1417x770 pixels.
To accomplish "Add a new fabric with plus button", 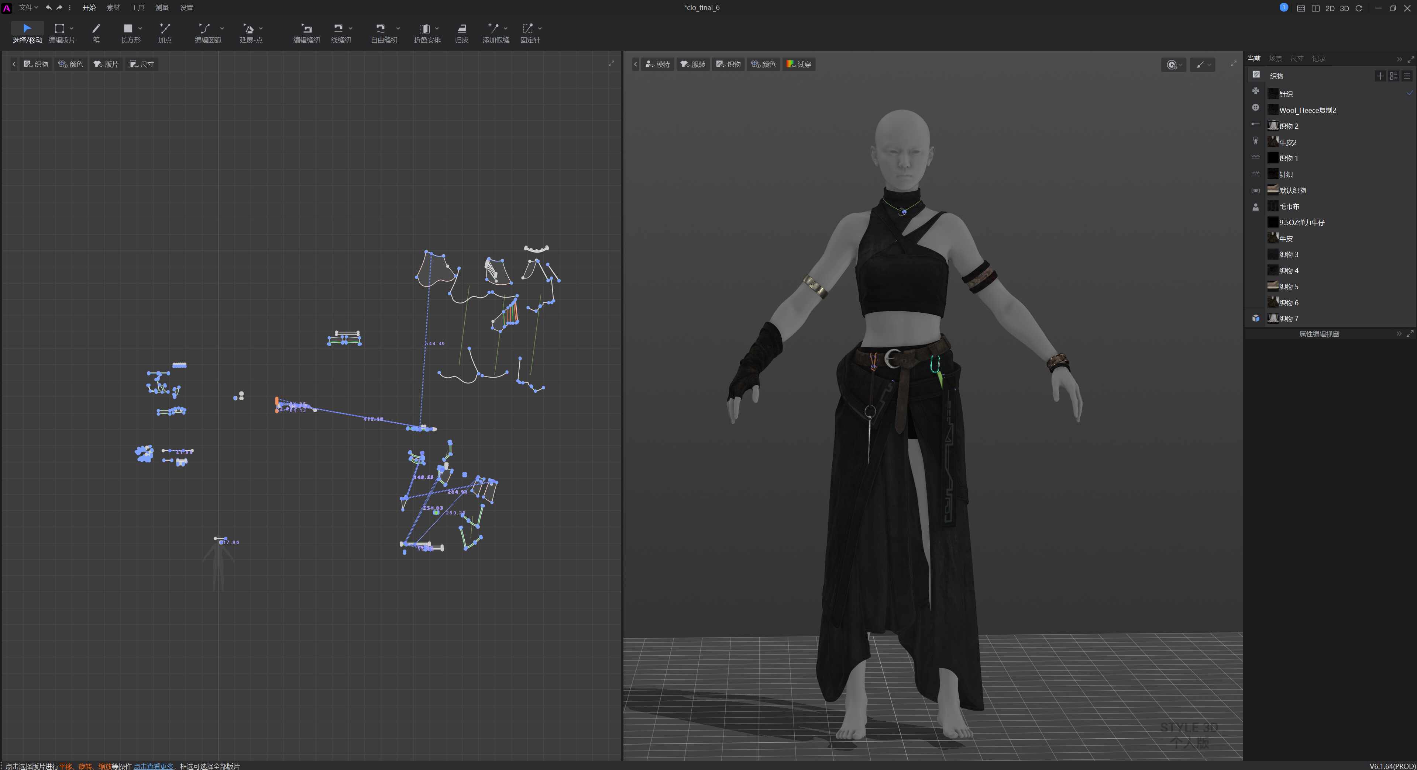I will pyautogui.click(x=1380, y=76).
